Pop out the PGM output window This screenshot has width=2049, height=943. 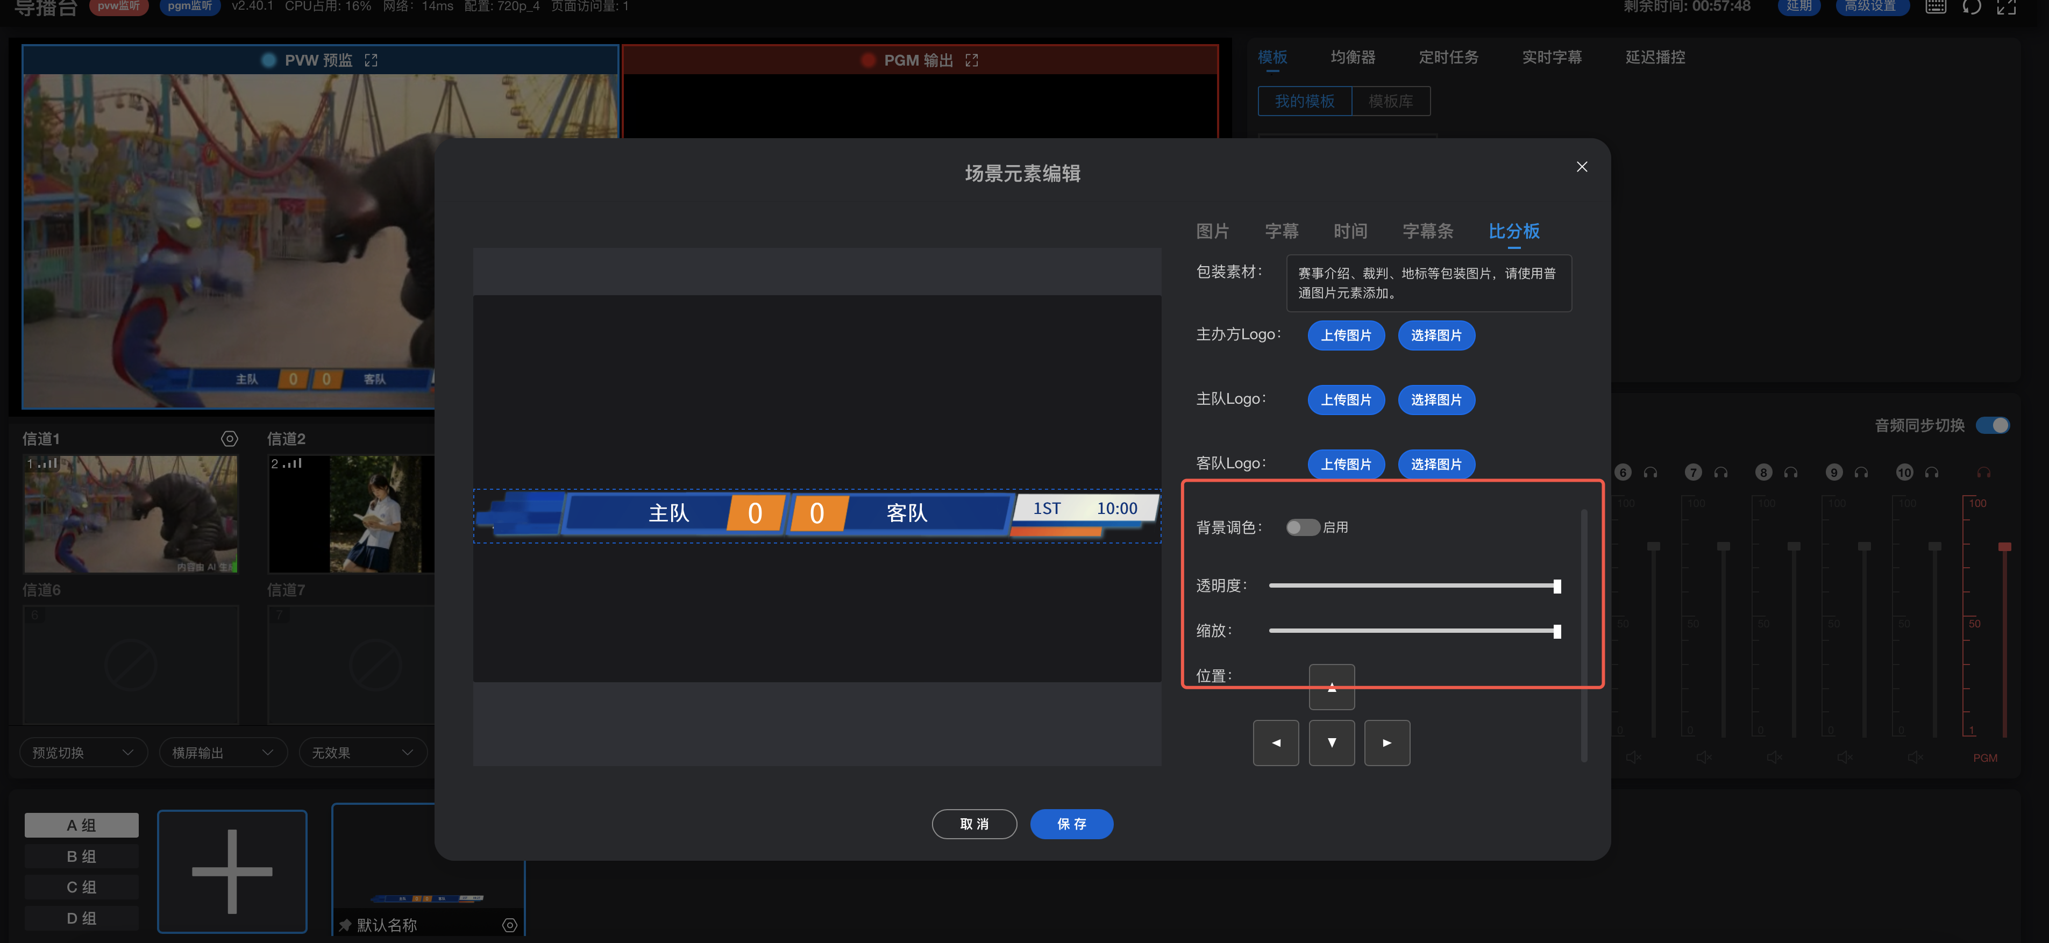tap(971, 60)
